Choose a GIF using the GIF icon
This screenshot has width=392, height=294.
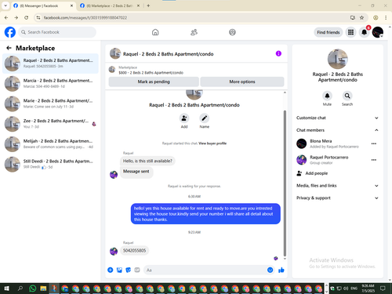click(x=137, y=270)
